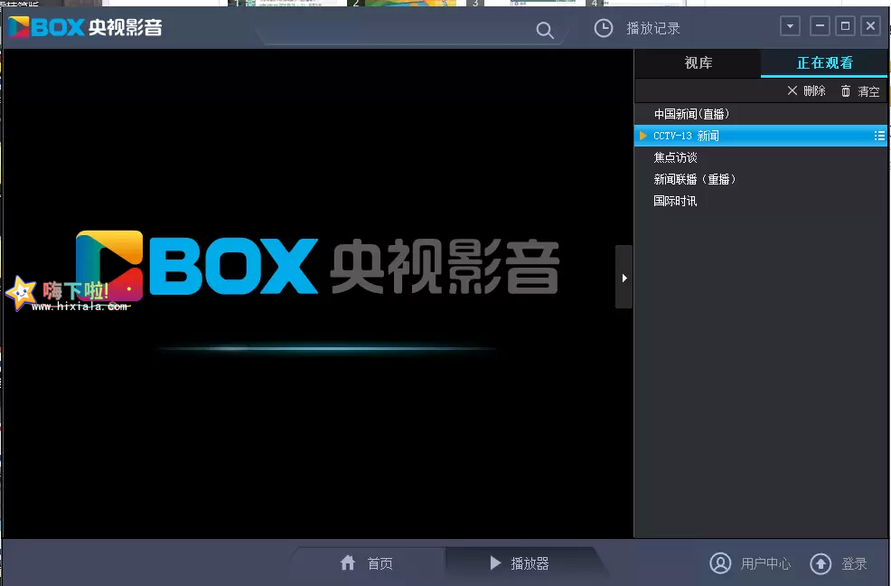Switch to the 视库 tab
Image resolution: width=891 pixels, height=586 pixels.
697,63
